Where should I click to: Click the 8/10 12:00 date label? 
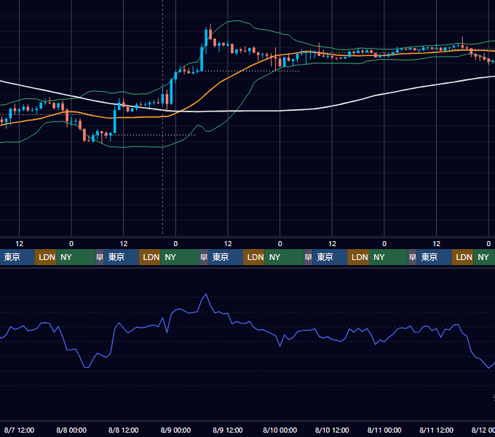click(332, 430)
